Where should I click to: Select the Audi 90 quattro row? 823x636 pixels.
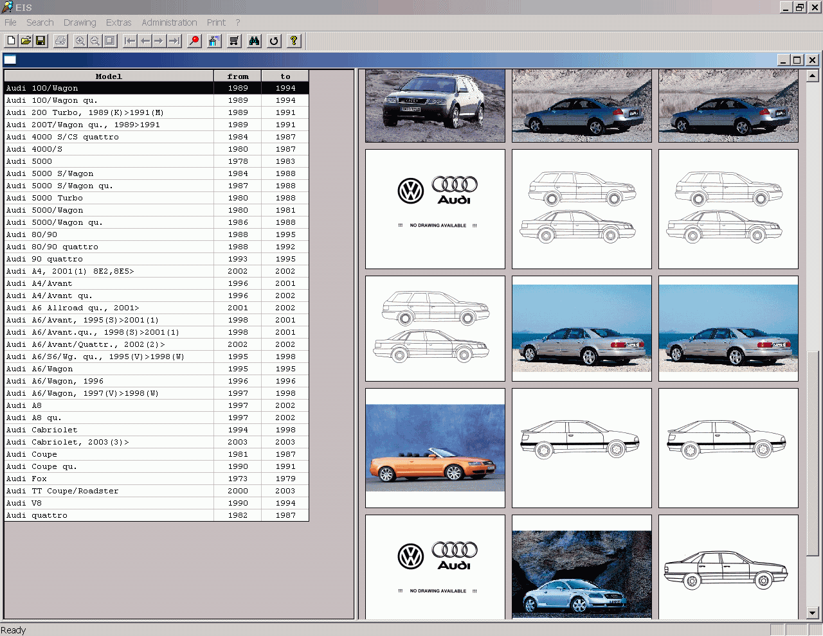coord(156,259)
